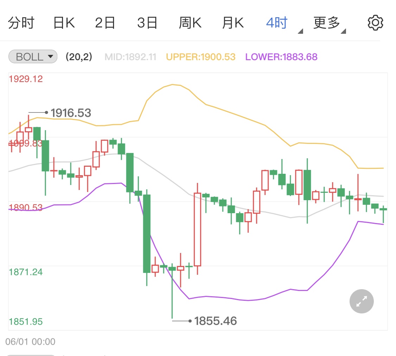Image resolution: width=396 pixels, height=356 pixels.
Task: Click the 1890.53 axis label
Action: (x=26, y=208)
